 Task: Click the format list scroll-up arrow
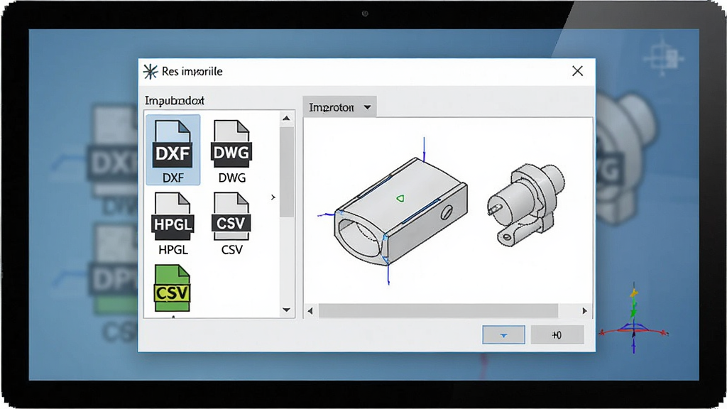point(287,119)
